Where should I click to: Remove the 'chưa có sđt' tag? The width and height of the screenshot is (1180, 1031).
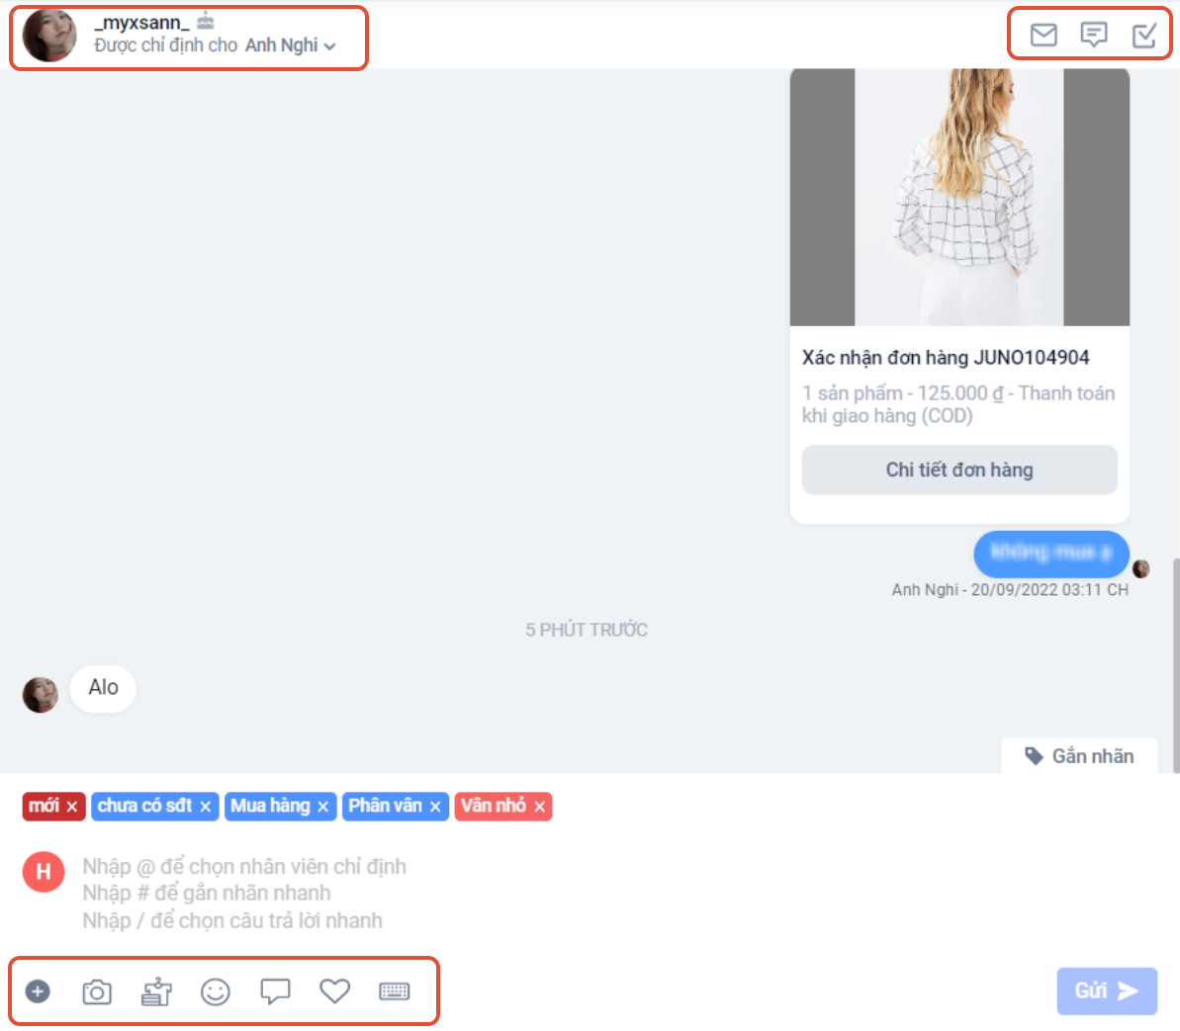(206, 807)
